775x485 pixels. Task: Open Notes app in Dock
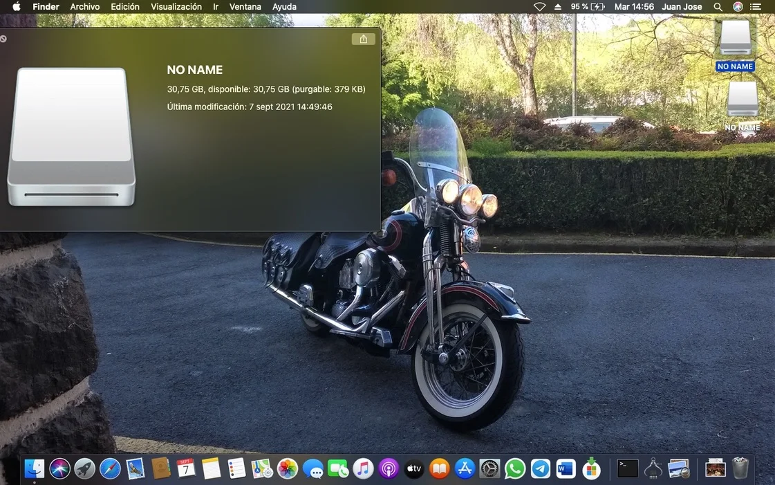pos(211,468)
